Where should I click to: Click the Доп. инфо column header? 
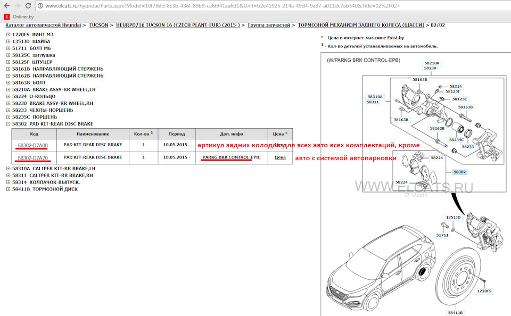click(232, 134)
